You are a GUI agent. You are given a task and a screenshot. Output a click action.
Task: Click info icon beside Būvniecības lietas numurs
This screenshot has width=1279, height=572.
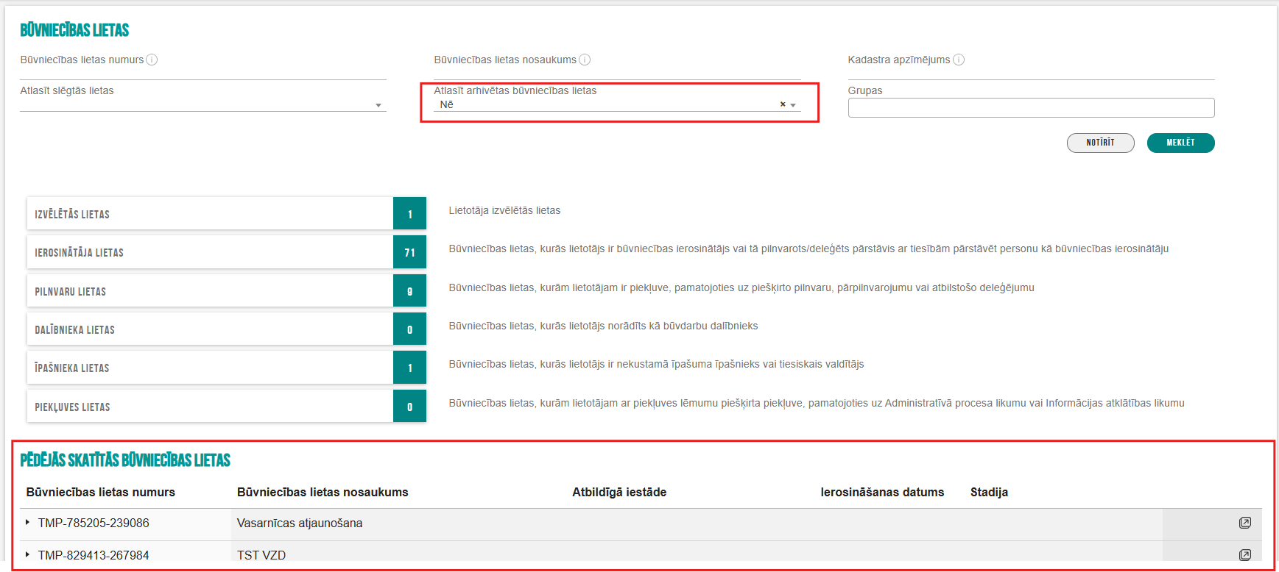point(152,60)
